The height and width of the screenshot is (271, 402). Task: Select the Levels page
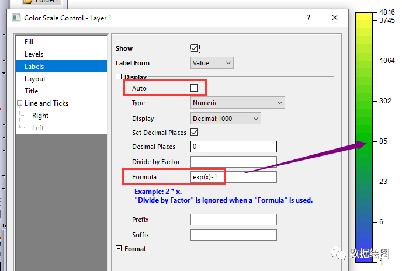(34, 54)
